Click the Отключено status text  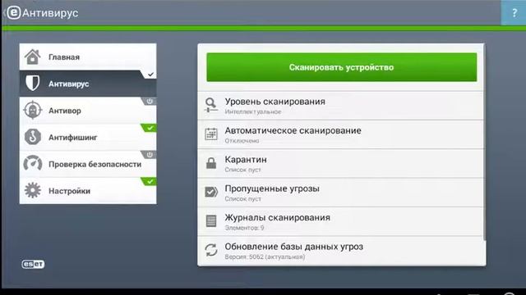(x=242, y=141)
